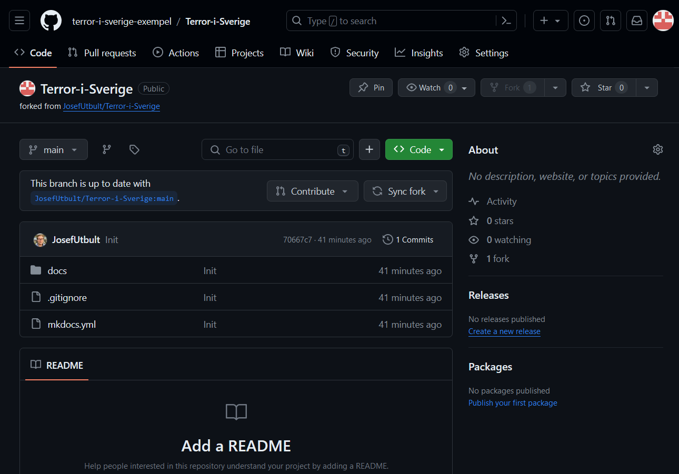
Task: Open the Settings tab
Action: (484, 53)
